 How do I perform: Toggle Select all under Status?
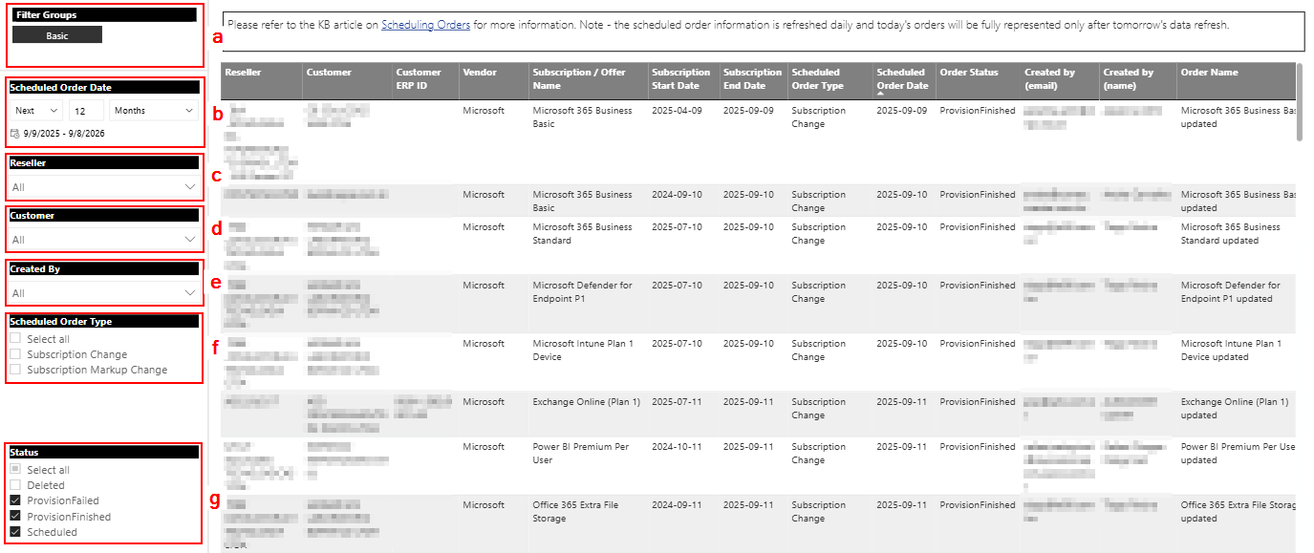pos(14,470)
